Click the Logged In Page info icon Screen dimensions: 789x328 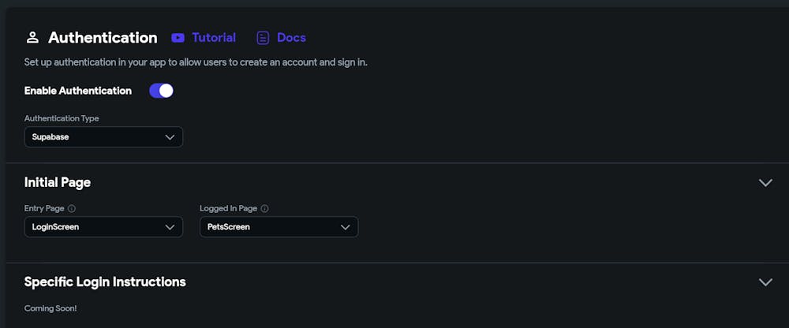[264, 209]
